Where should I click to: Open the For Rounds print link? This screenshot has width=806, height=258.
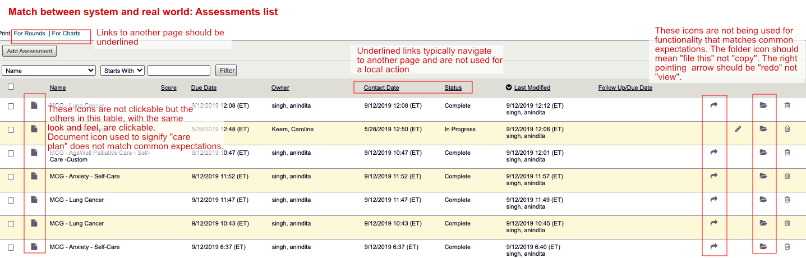[x=30, y=34]
